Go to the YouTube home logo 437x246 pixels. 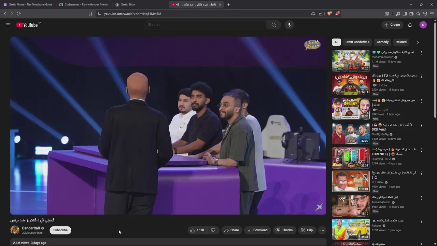pos(27,25)
